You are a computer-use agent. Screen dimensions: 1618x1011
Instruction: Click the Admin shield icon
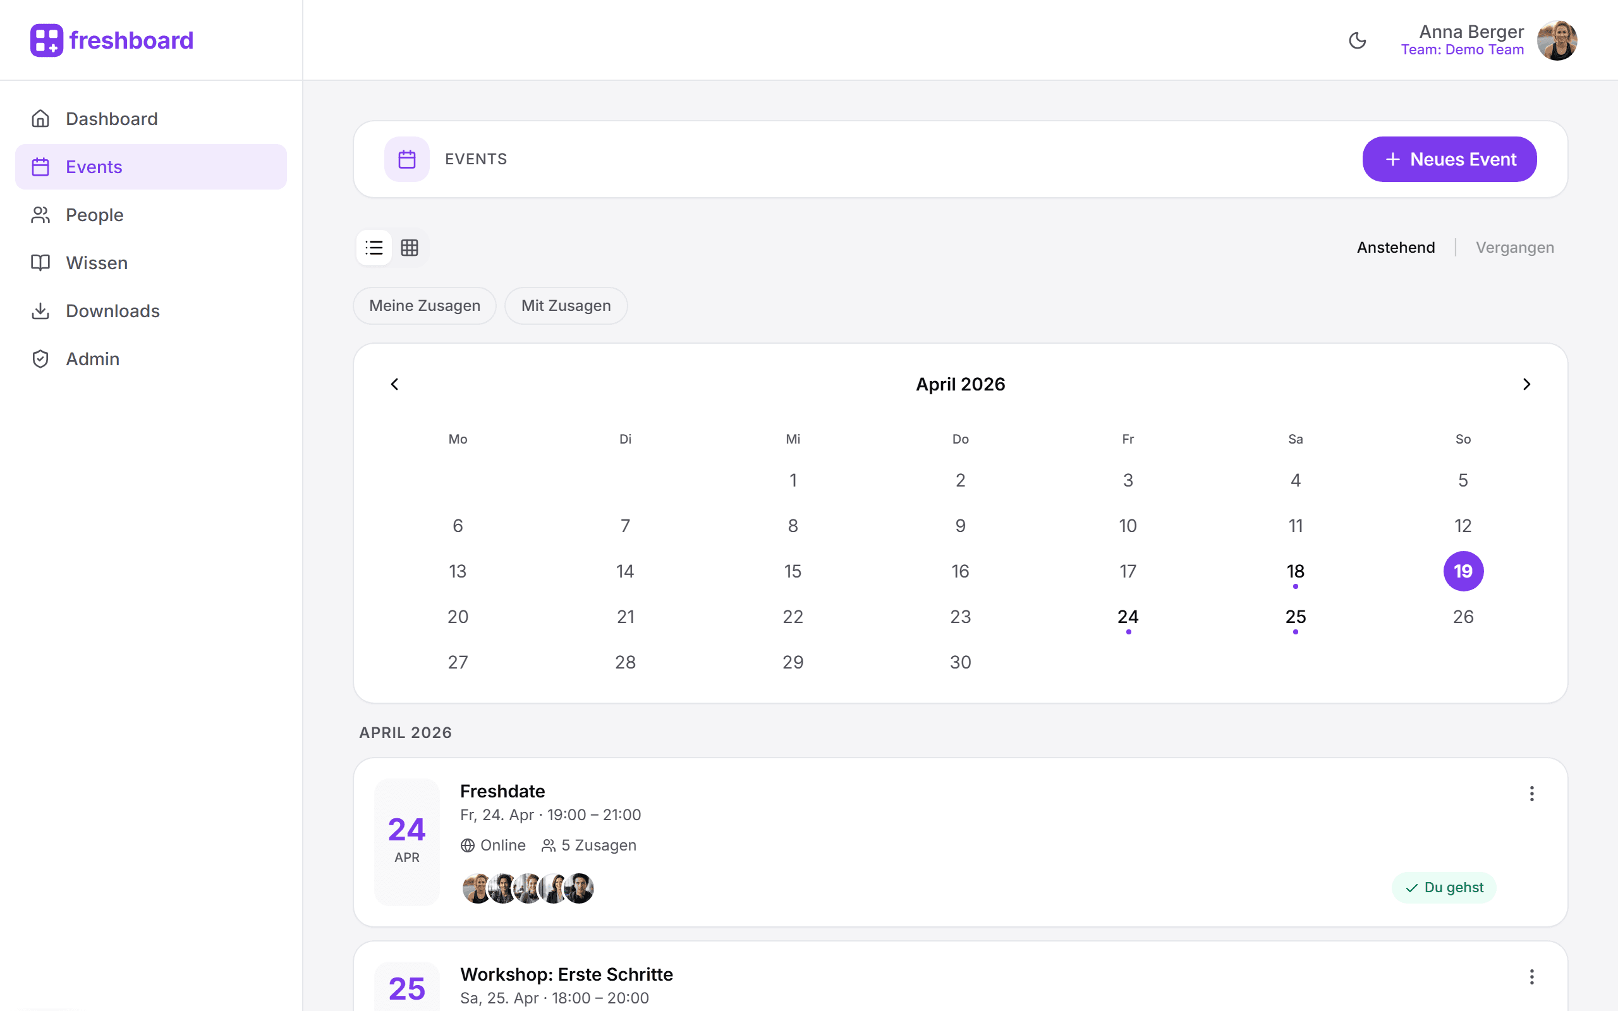click(41, 359)
